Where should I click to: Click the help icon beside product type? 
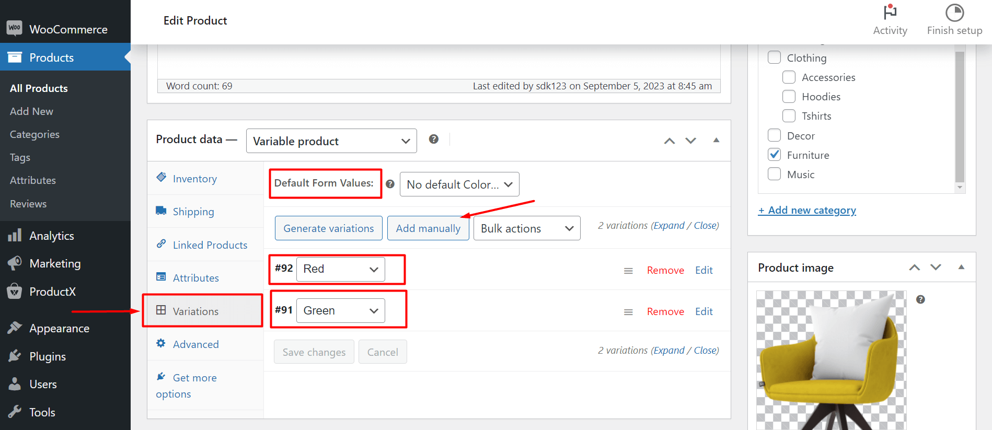433,139
